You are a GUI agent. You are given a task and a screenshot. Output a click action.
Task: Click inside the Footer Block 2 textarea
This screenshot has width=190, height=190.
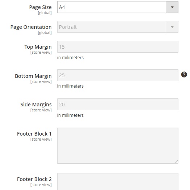pyautogui.click(x=118, y=182)
